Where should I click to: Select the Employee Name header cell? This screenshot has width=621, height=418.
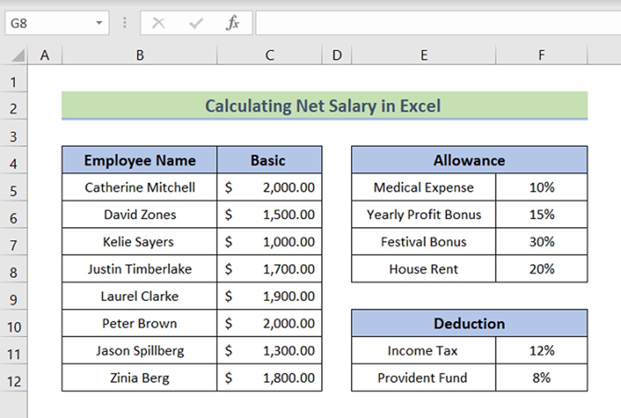[139, 160]
